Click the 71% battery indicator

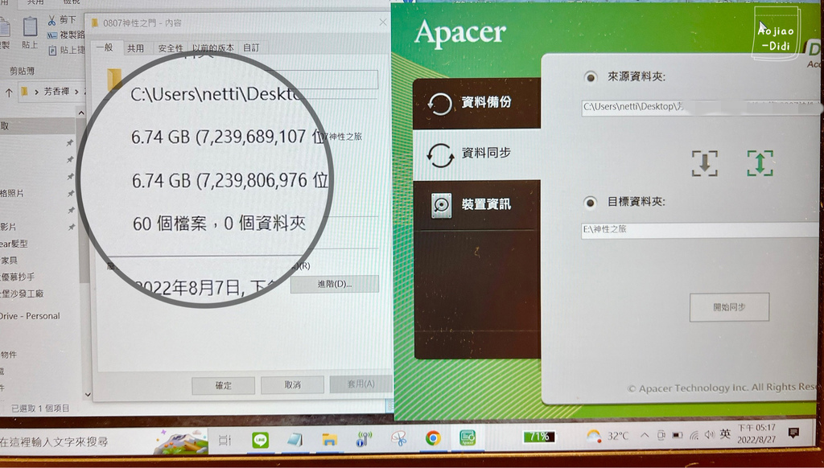[538, 437]
